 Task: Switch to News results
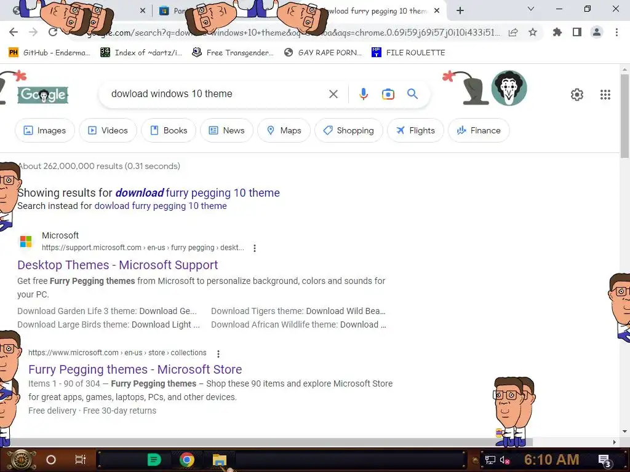click(226, 130)
